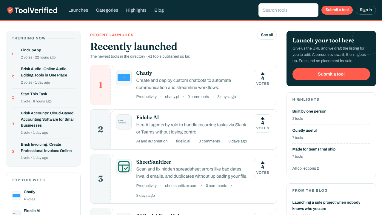Click the AI and automation category tag
The height and width of the screenshot is (215, 382).
coord(152,141)
